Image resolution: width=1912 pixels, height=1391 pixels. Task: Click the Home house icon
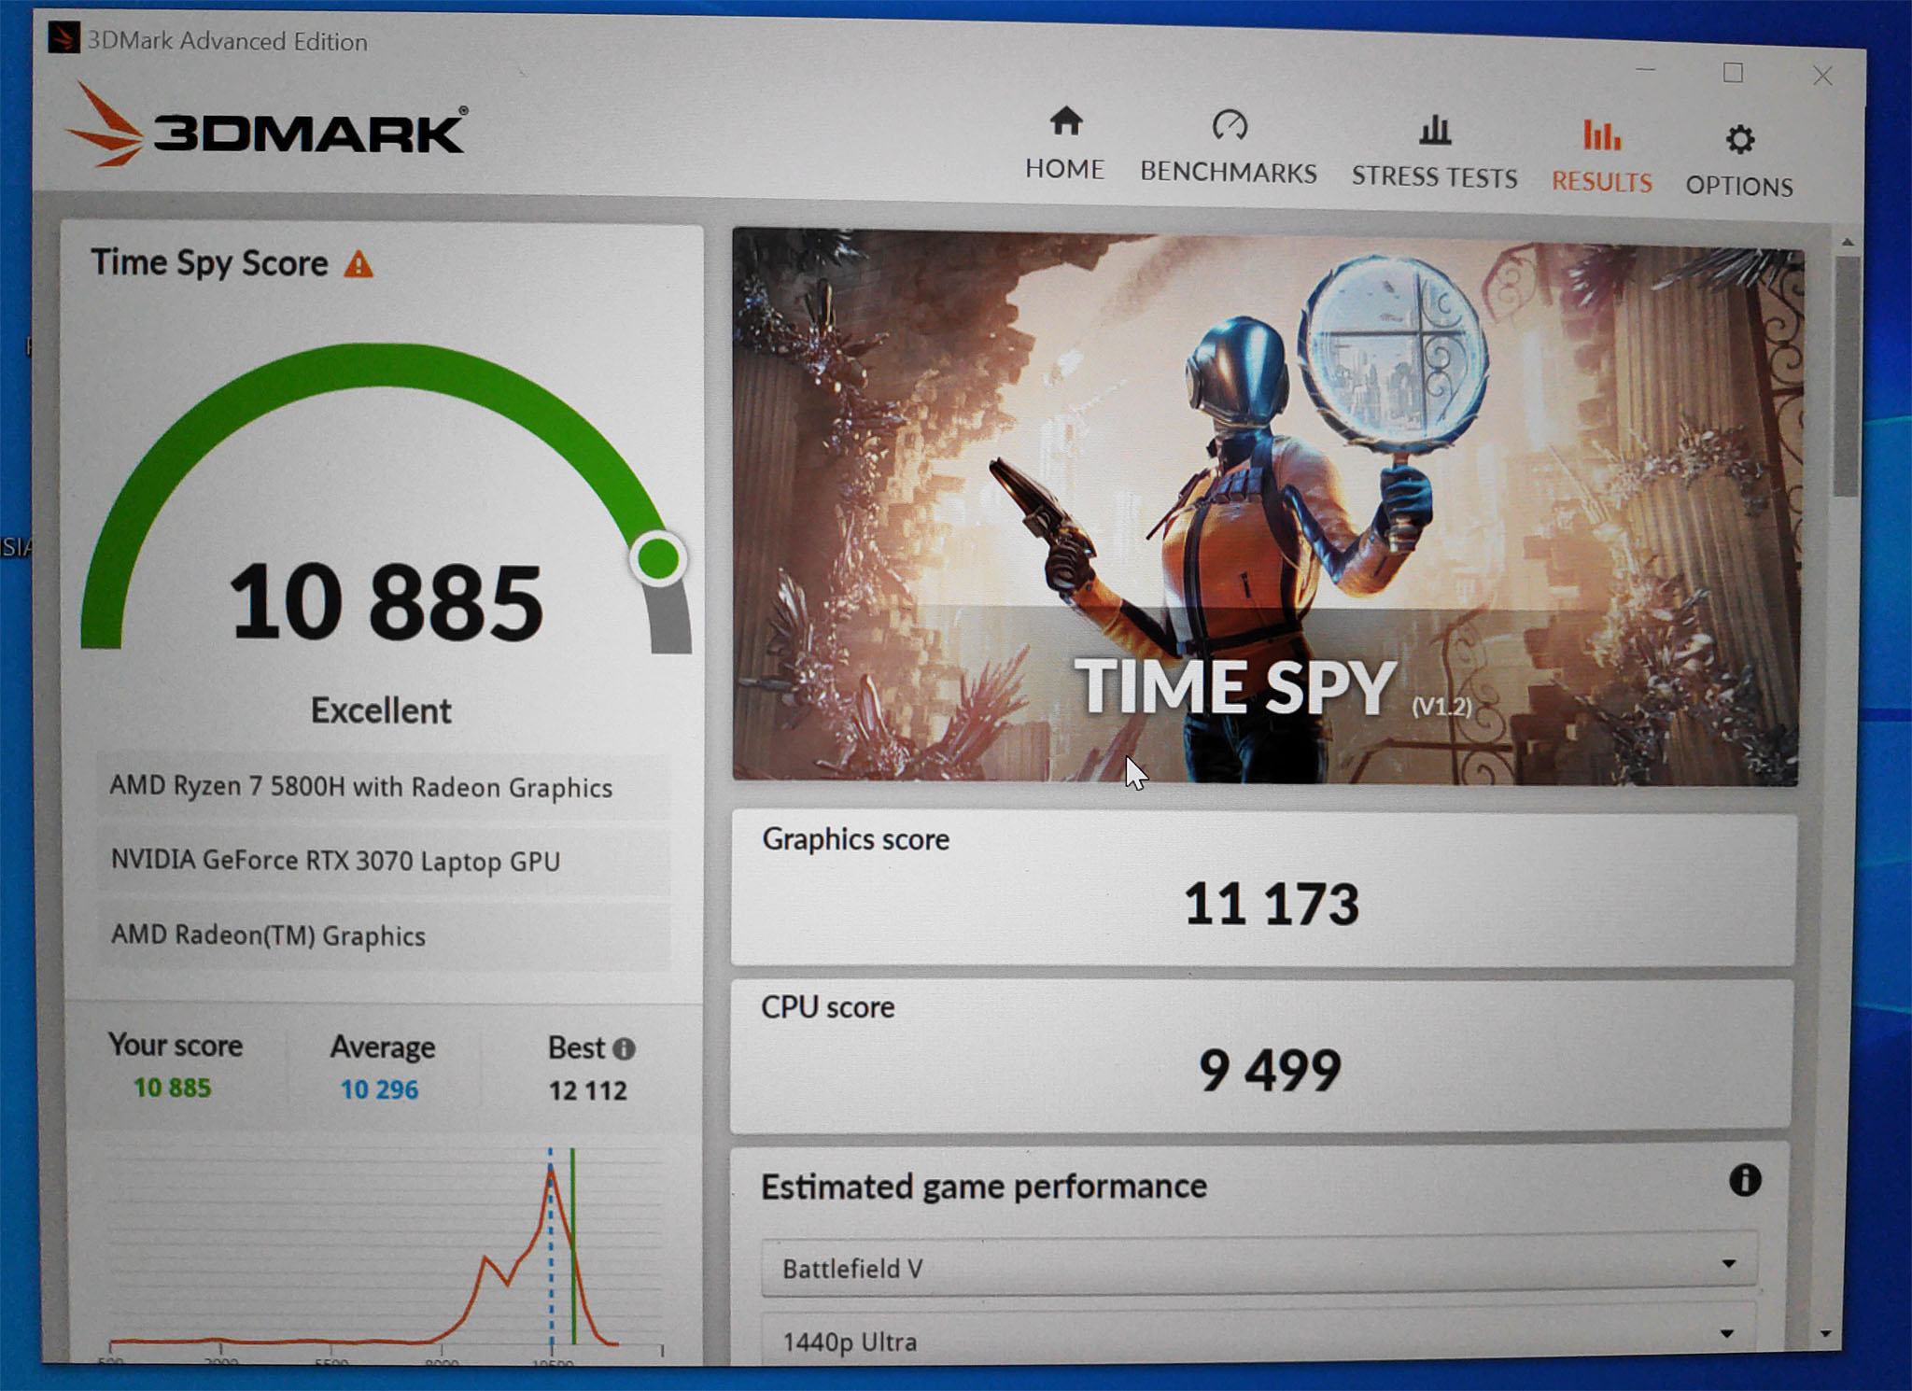coord(1065,121)
